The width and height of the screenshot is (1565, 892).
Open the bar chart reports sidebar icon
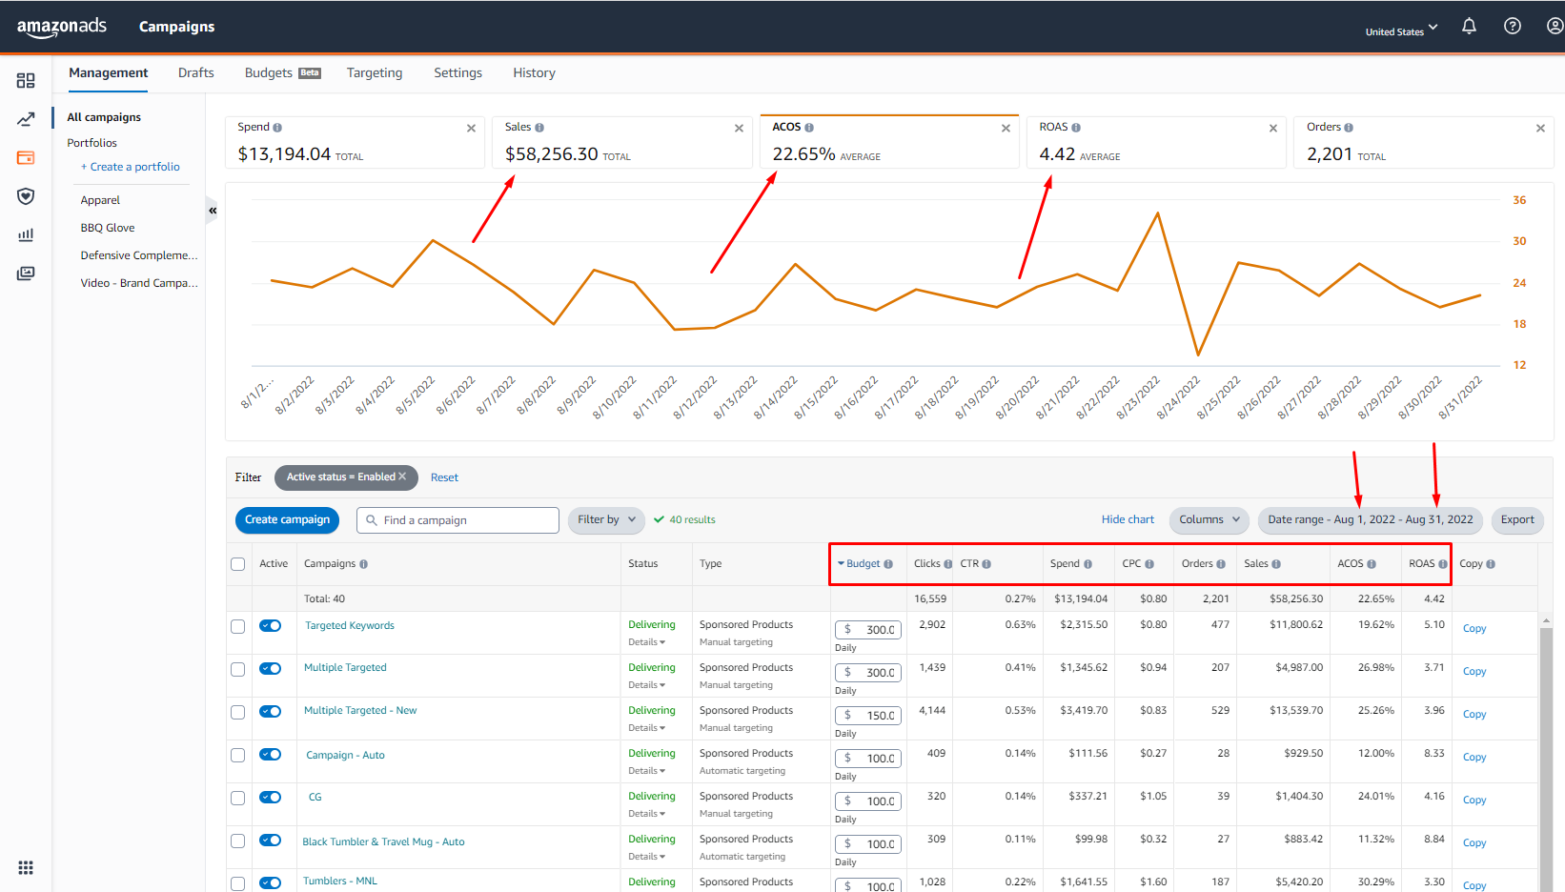pos(26,234)
